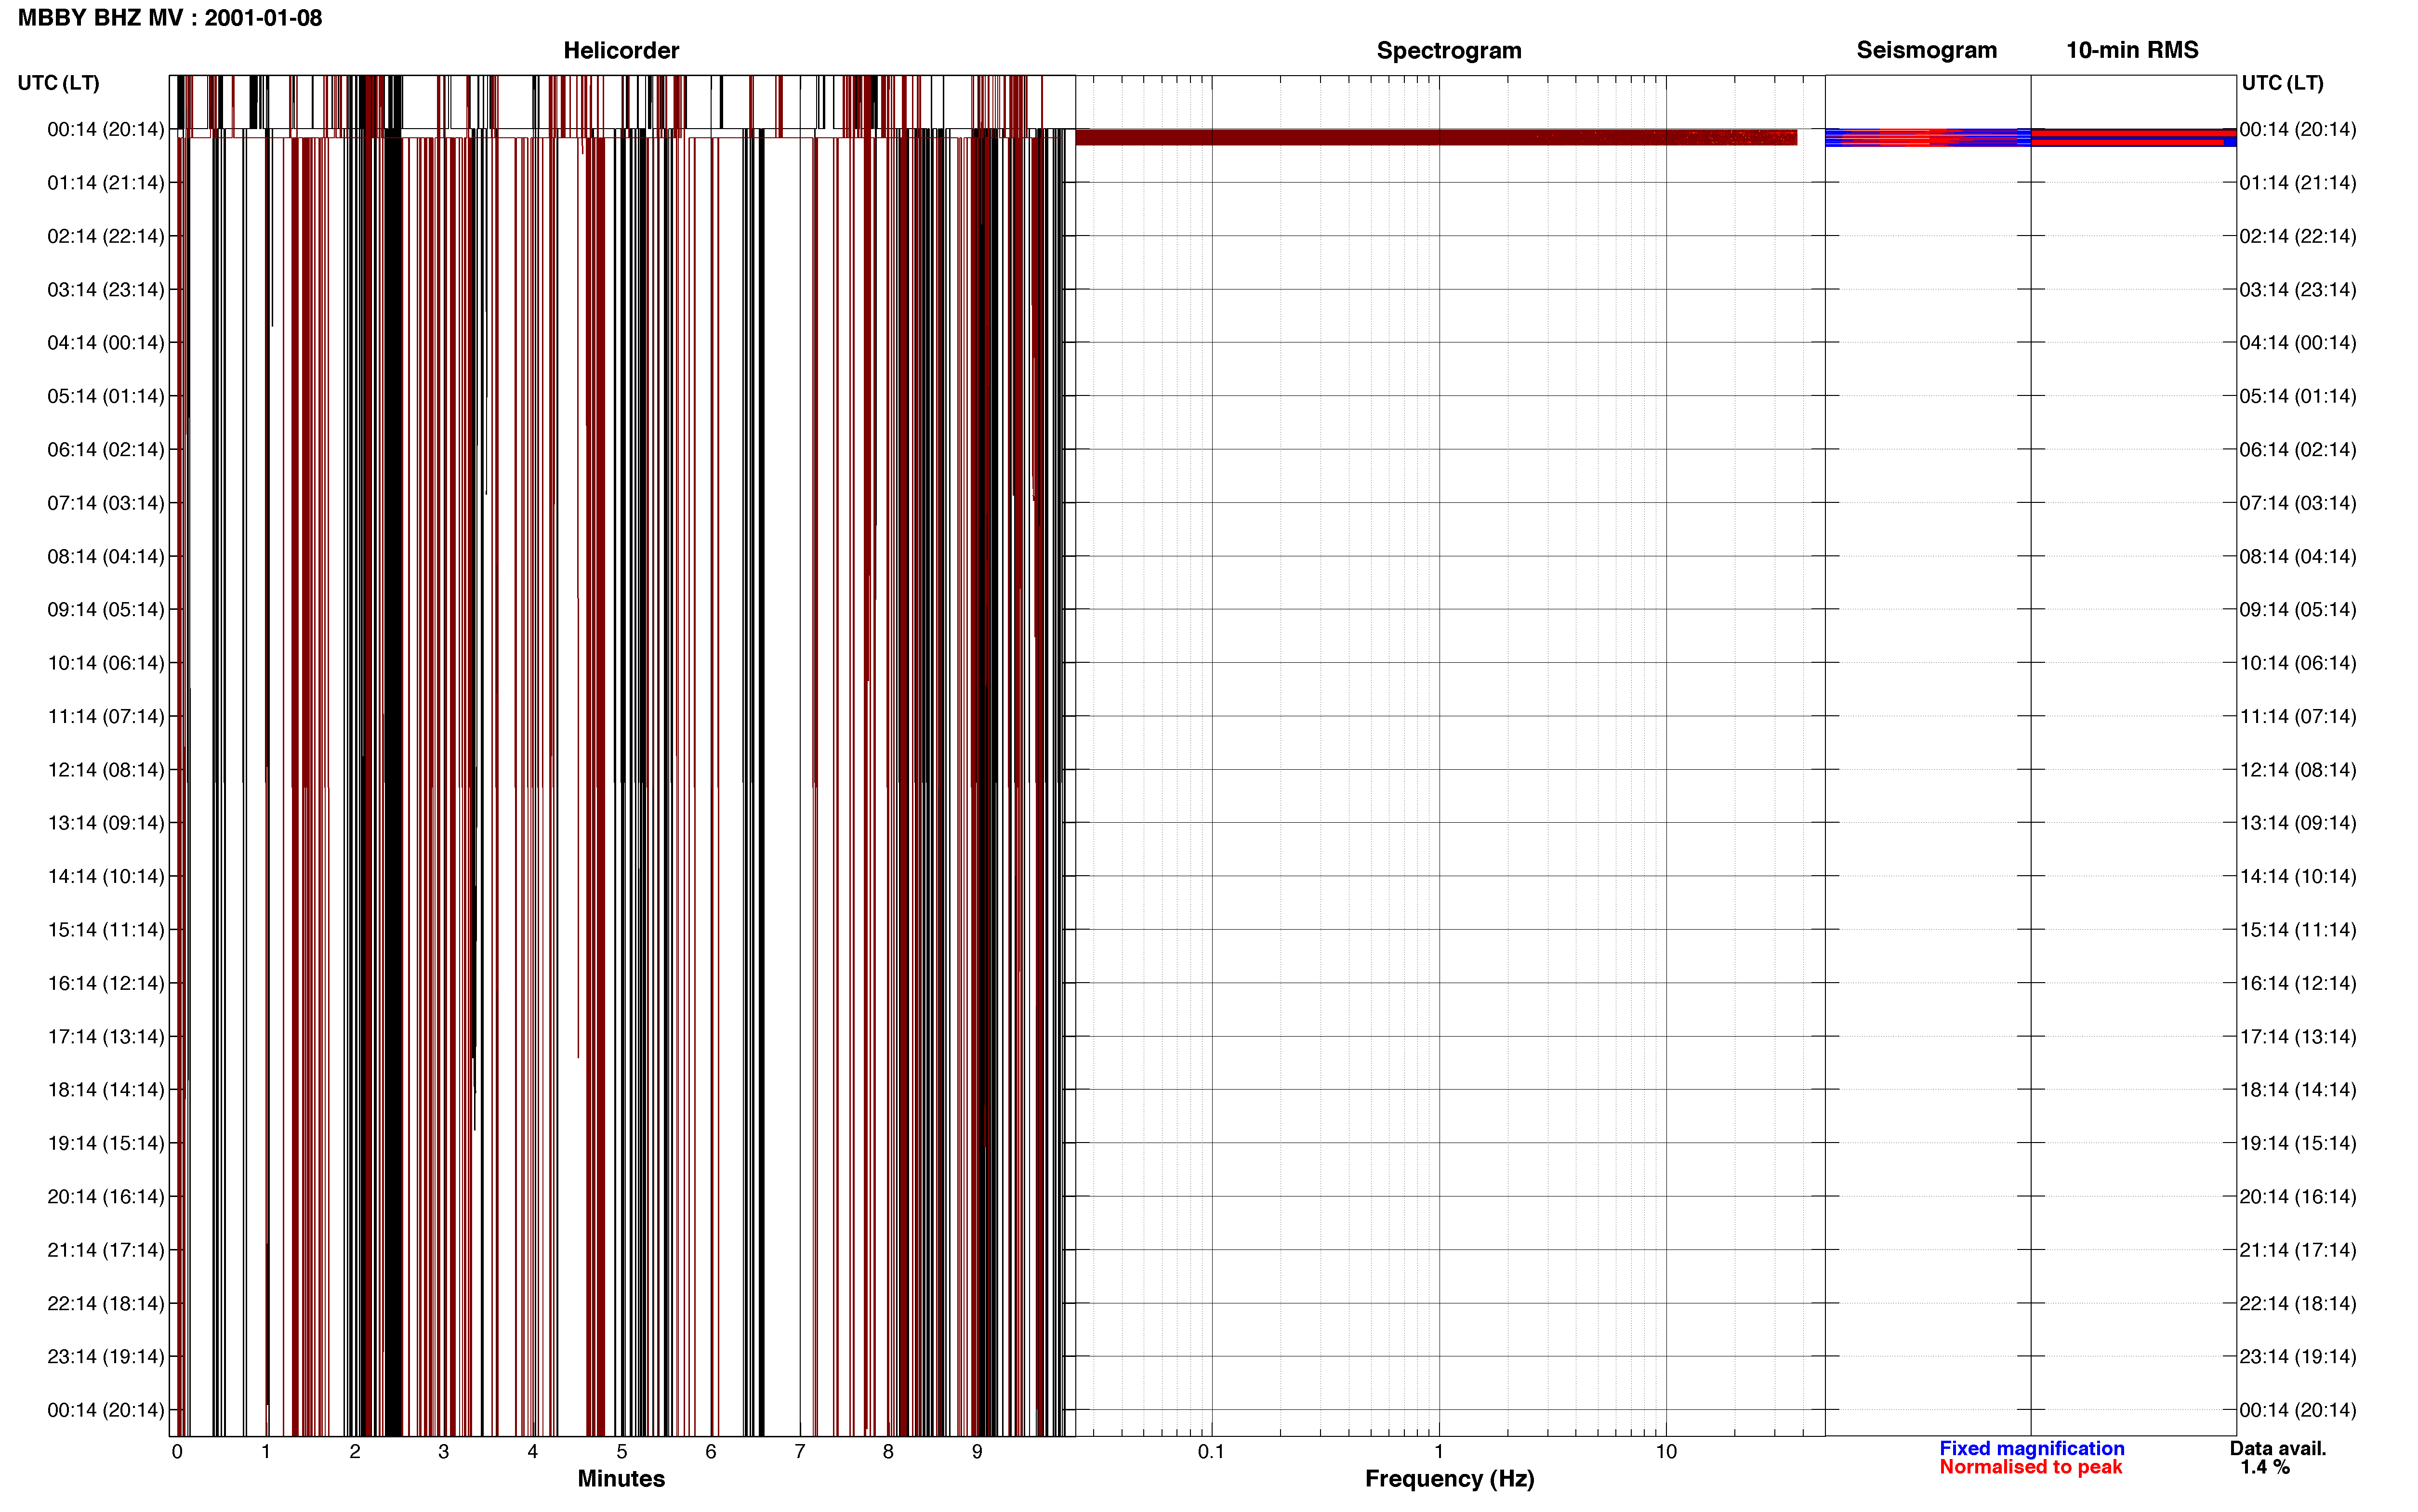This screenshot has width=2418, height=1512.
Task: Click the 'Normalised to peak' legend text
Action: (x=2030, y=1467)
